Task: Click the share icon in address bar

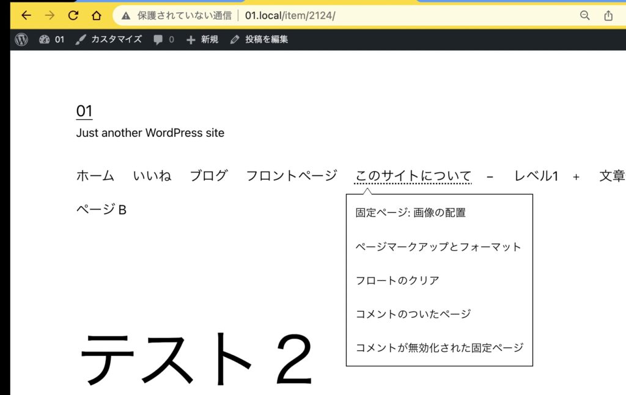Action: click(608, 16)
